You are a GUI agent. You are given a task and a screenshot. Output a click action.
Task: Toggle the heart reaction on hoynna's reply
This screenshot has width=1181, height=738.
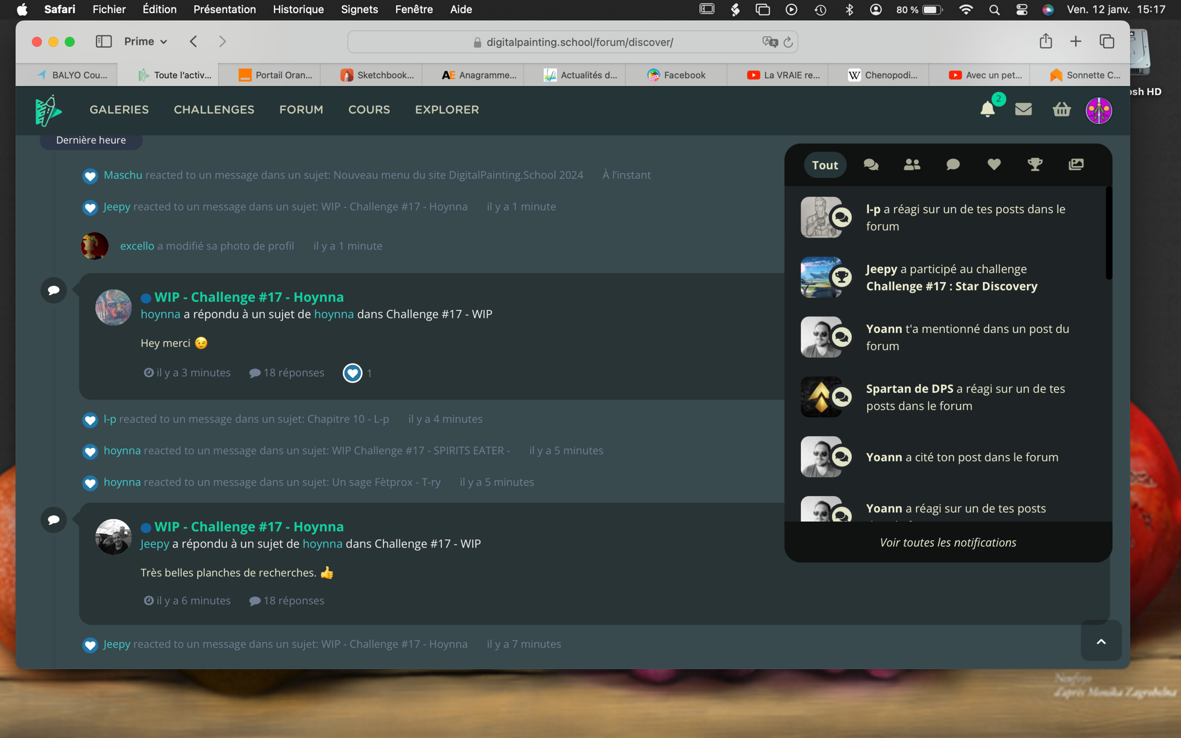pos(352,373)
